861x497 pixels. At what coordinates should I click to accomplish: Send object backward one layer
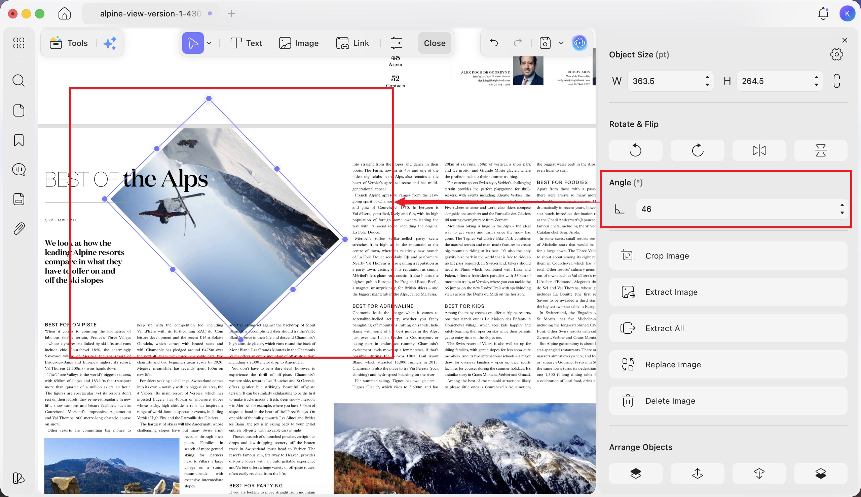pyautogui.click(x=759, y=473)
